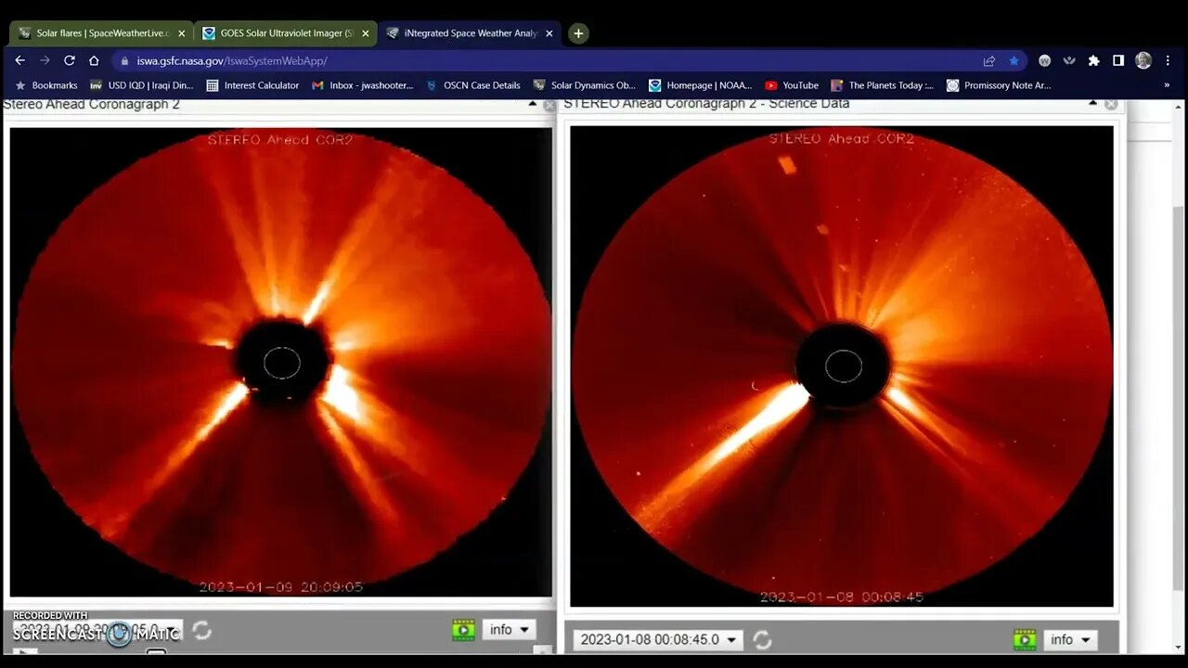Open the Chrome profile avatar
1188x668 pixels.
[1143, 60]
